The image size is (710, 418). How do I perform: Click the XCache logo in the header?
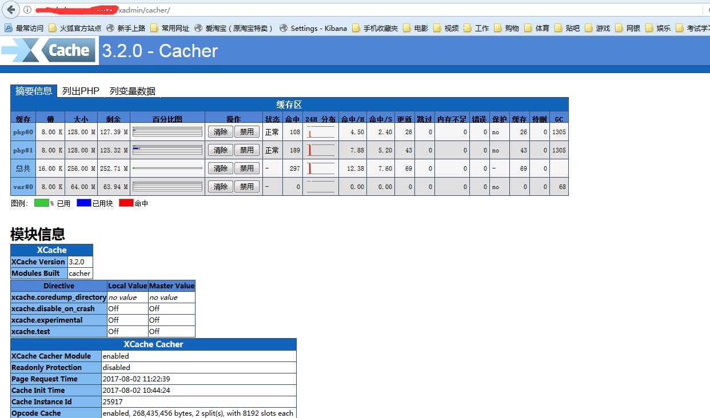tap(49, 51)
